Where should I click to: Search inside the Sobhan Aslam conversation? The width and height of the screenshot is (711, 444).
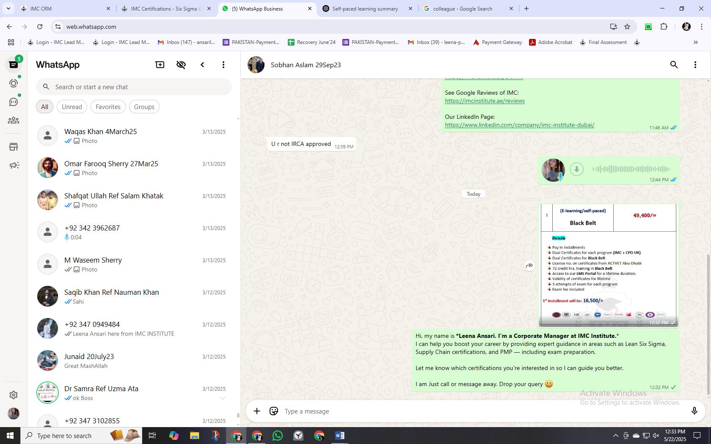(674, 65)
